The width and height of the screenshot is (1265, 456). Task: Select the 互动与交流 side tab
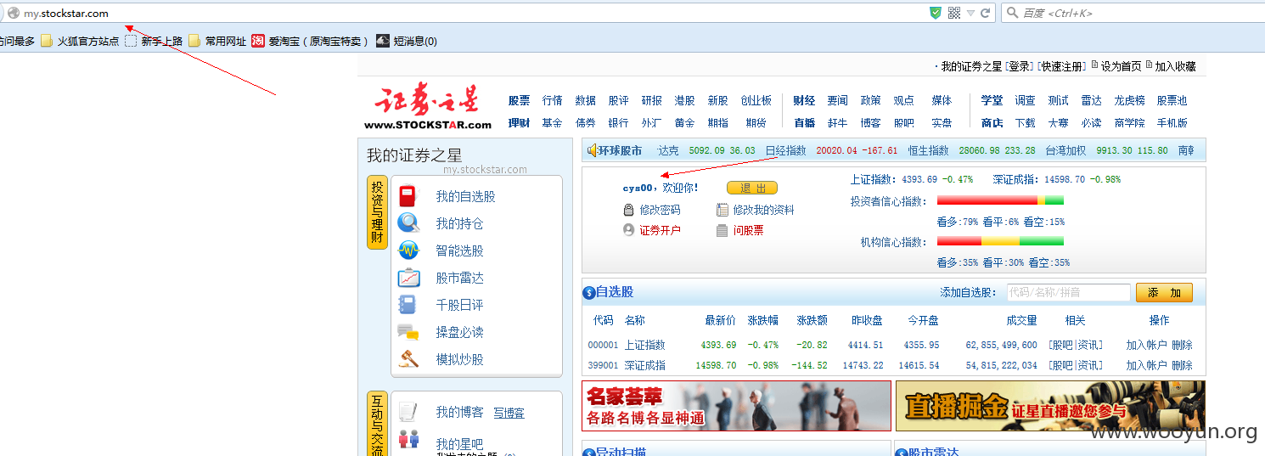(x=377, y=424)
